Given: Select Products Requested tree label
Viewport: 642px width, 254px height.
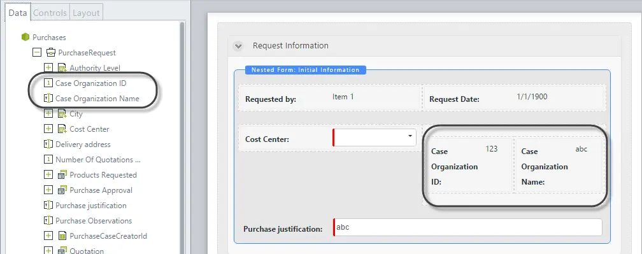Looking at the screenshot, I should 103,175.
